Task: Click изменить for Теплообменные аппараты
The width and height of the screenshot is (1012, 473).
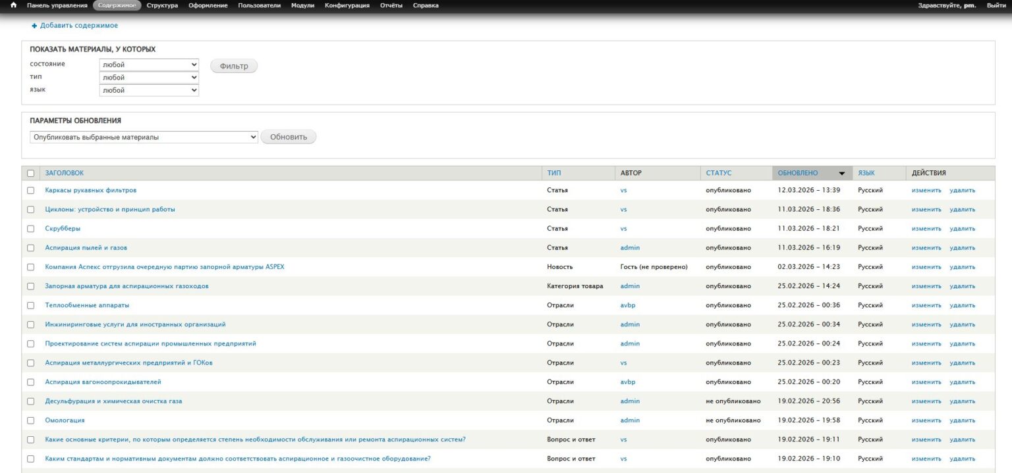Action: click(926, 305)
